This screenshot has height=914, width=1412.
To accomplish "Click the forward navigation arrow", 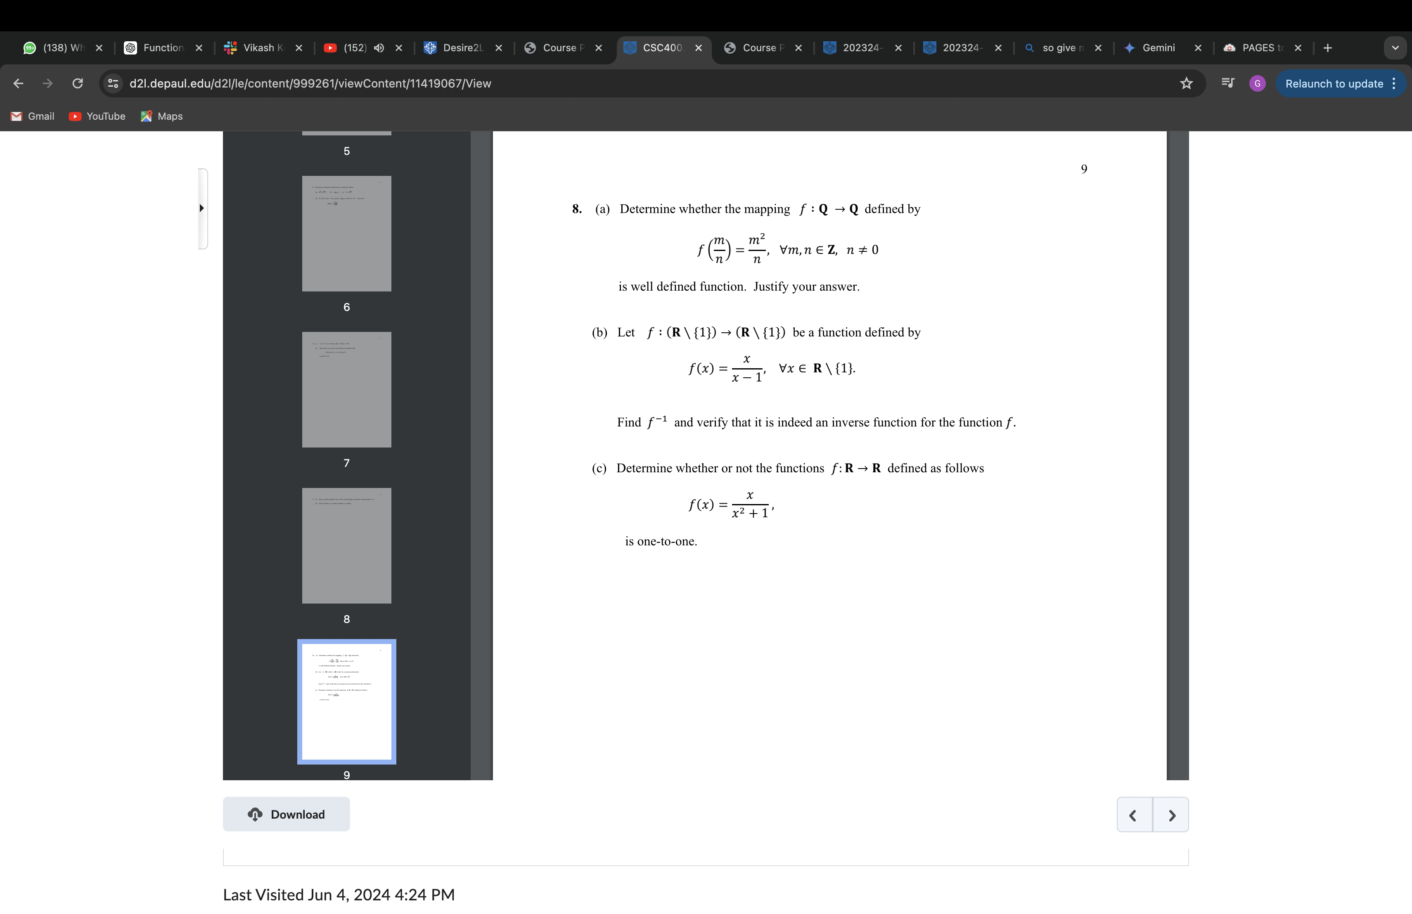I will 47,84.
